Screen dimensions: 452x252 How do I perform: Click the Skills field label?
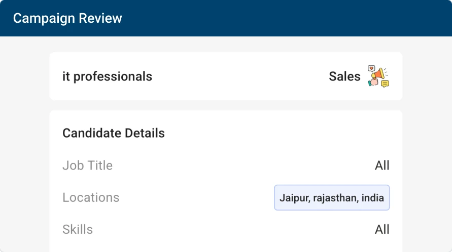point(78,229)
